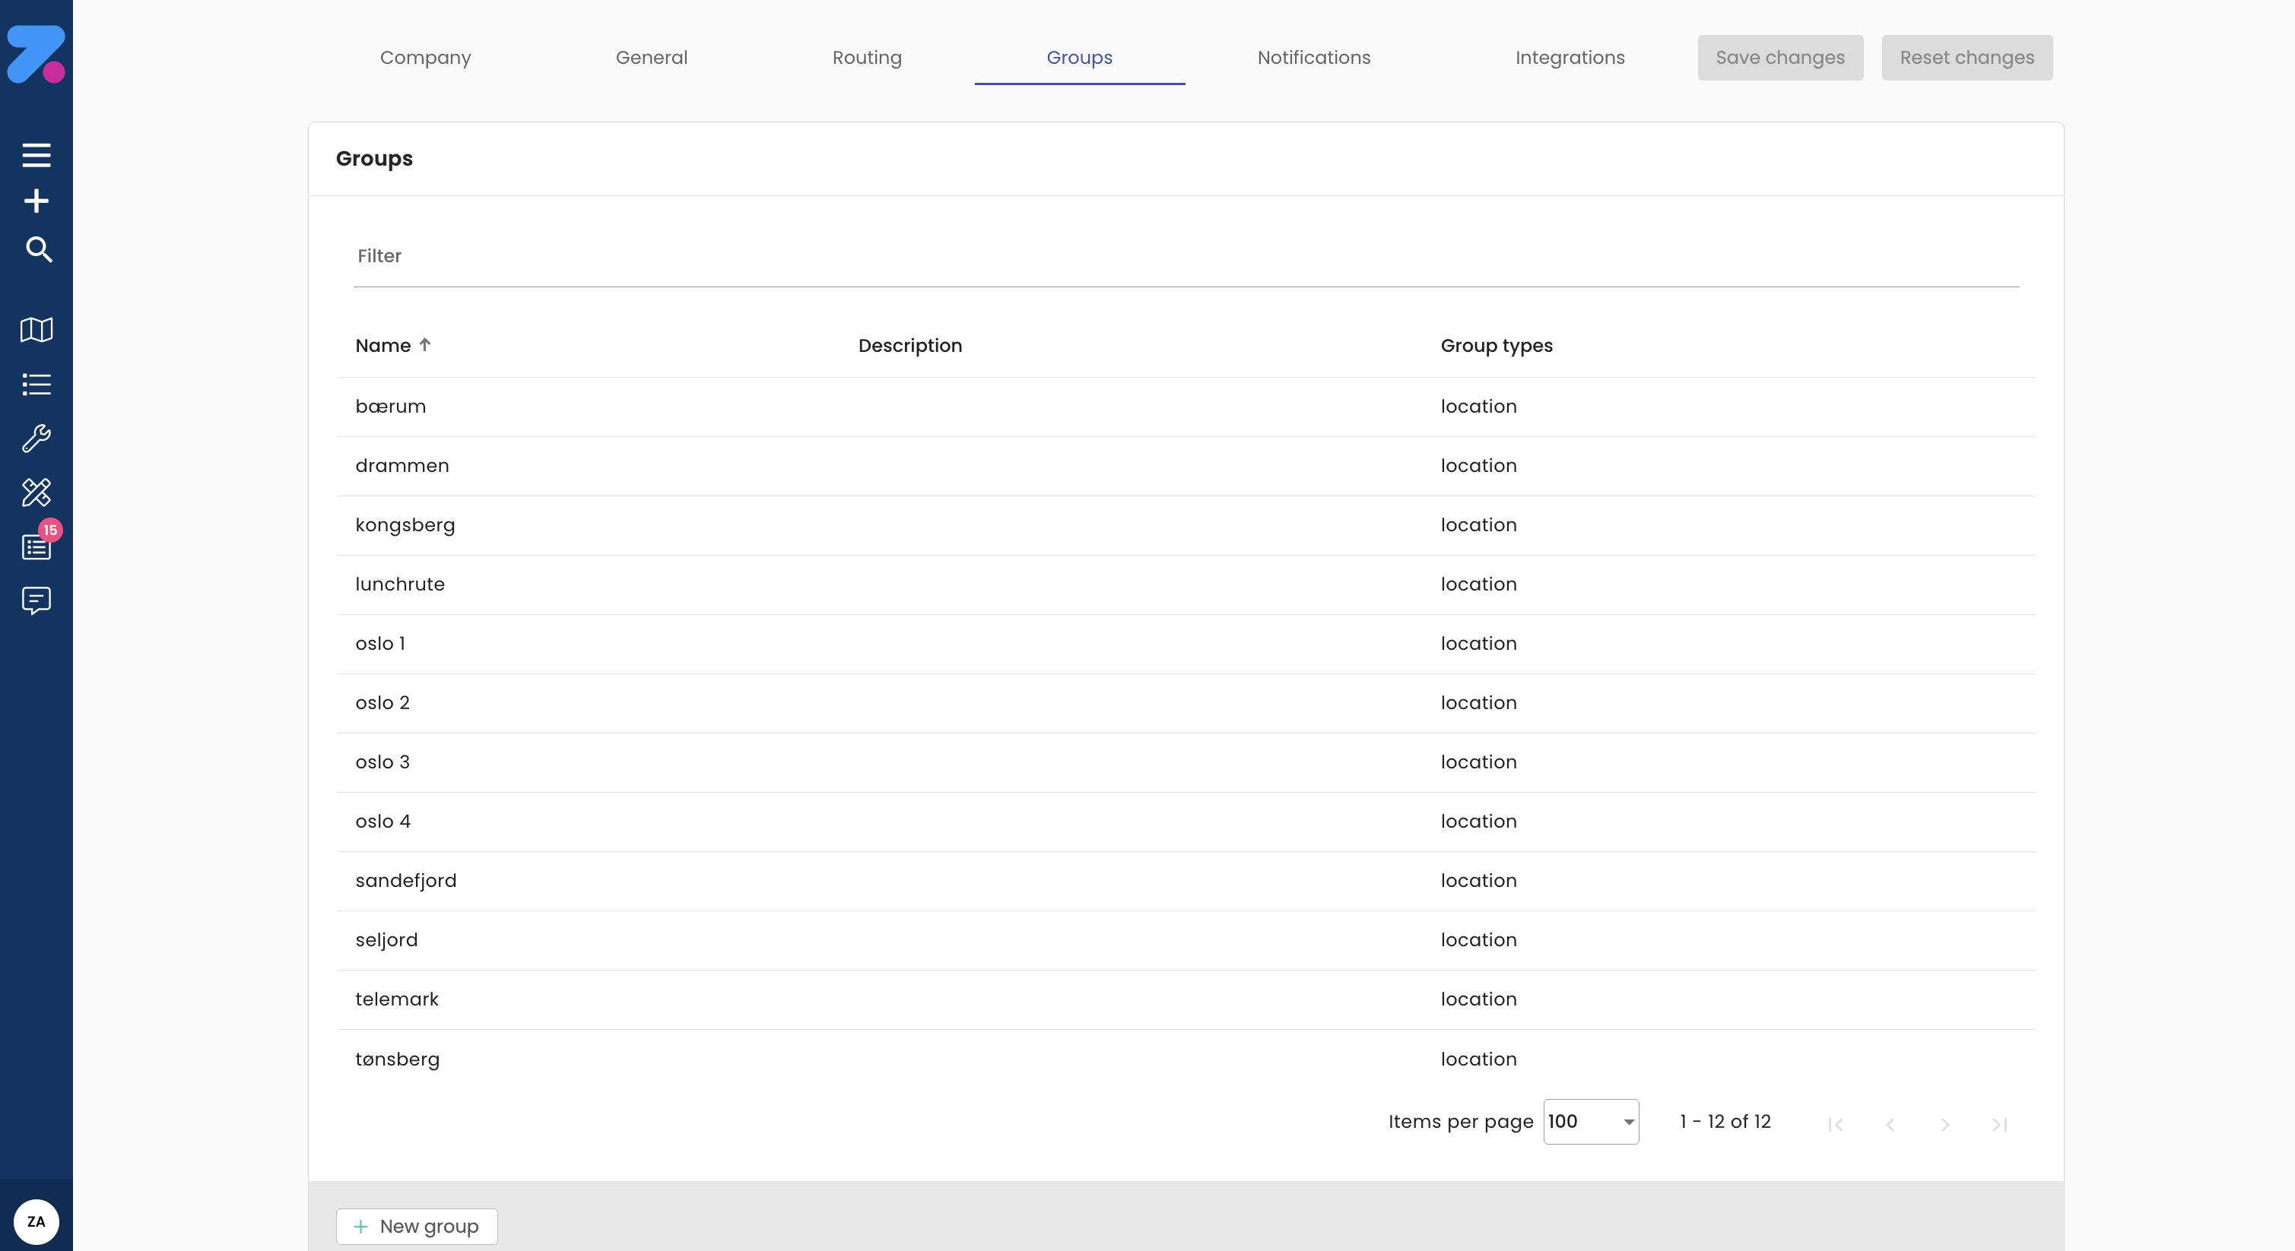Open the chat messages icon
Viewport: 2295px width, 1251px height.
(37, 601)
